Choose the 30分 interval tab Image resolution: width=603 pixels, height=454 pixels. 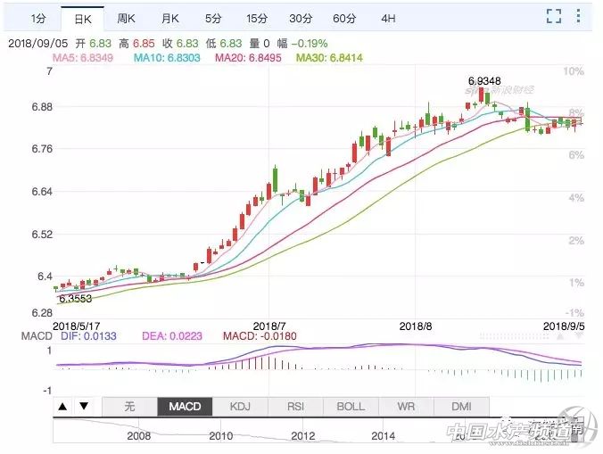(x=300, y=18)
